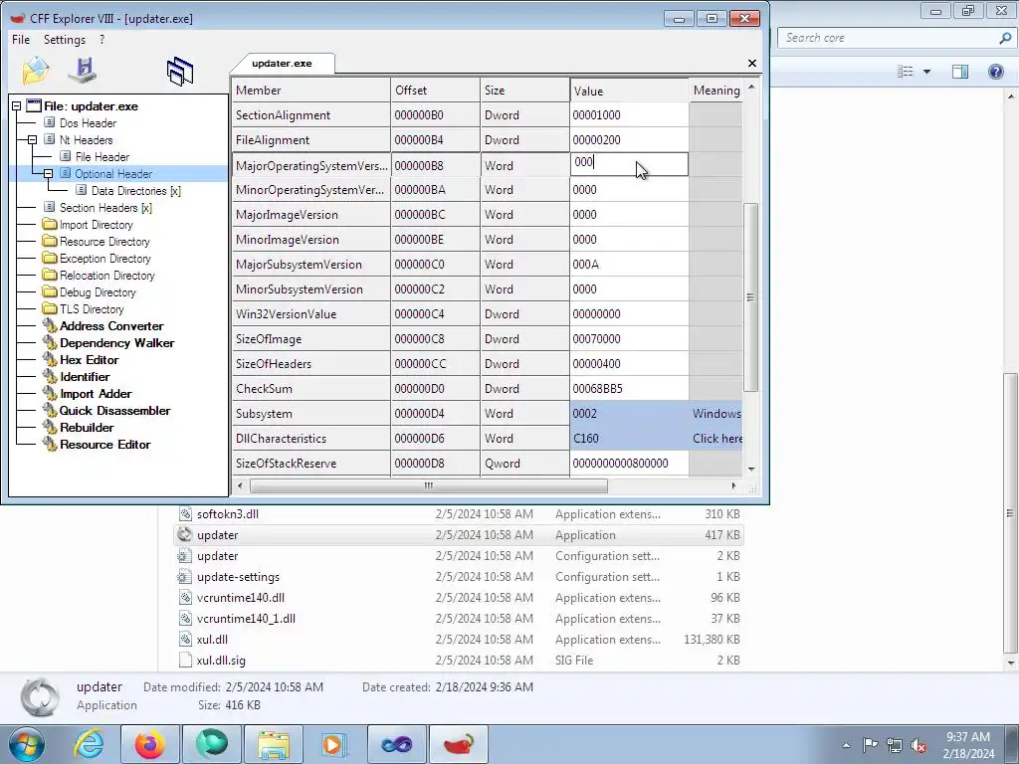This screenshot has height=764, width=1019.
Task: Show hidden tray icons arrow
Action: pyautogui.click(x=846, y=745)
